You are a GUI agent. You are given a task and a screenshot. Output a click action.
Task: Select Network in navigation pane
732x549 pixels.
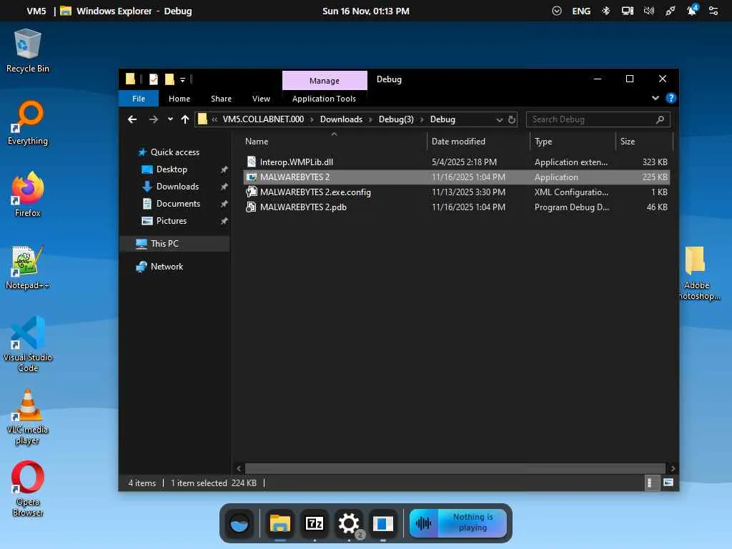(x=166, y=267)
